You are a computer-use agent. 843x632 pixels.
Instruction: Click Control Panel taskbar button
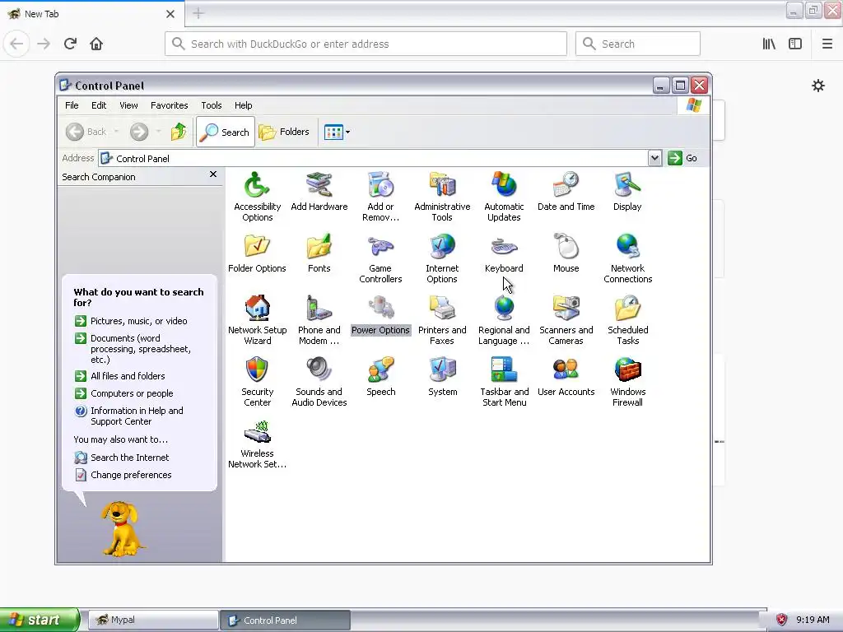click(285, 620)
